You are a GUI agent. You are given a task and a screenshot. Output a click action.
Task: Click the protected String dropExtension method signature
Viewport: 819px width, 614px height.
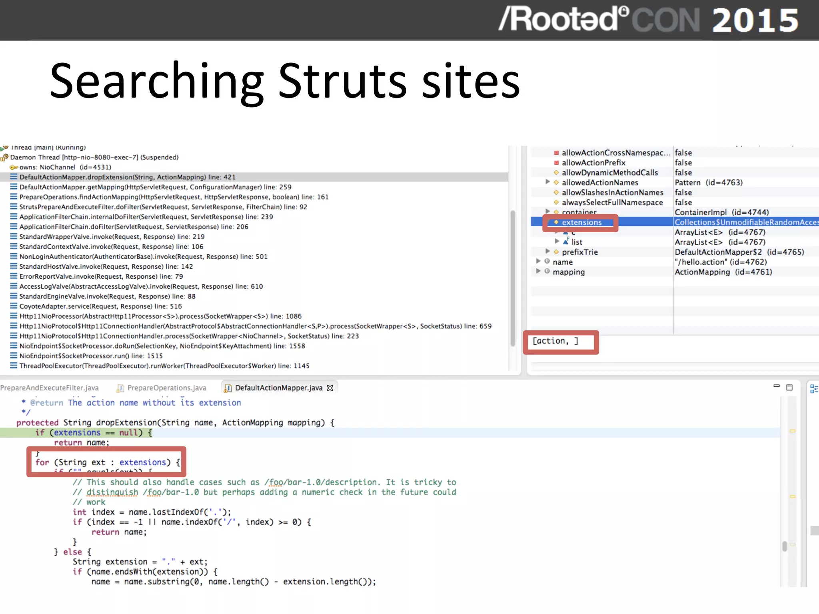176,423
